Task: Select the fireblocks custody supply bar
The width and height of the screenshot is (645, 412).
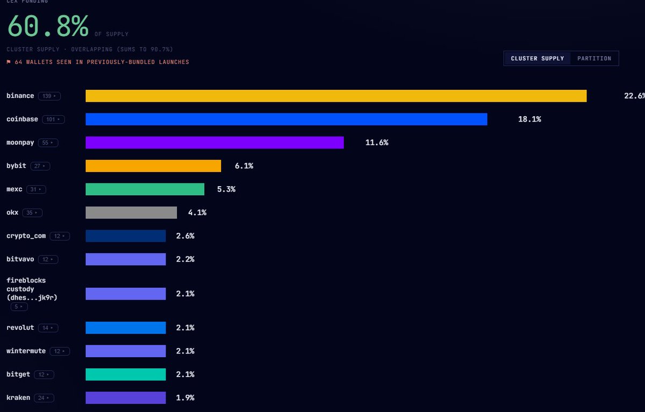Action: pyautogui.click(x=126, y=294)
